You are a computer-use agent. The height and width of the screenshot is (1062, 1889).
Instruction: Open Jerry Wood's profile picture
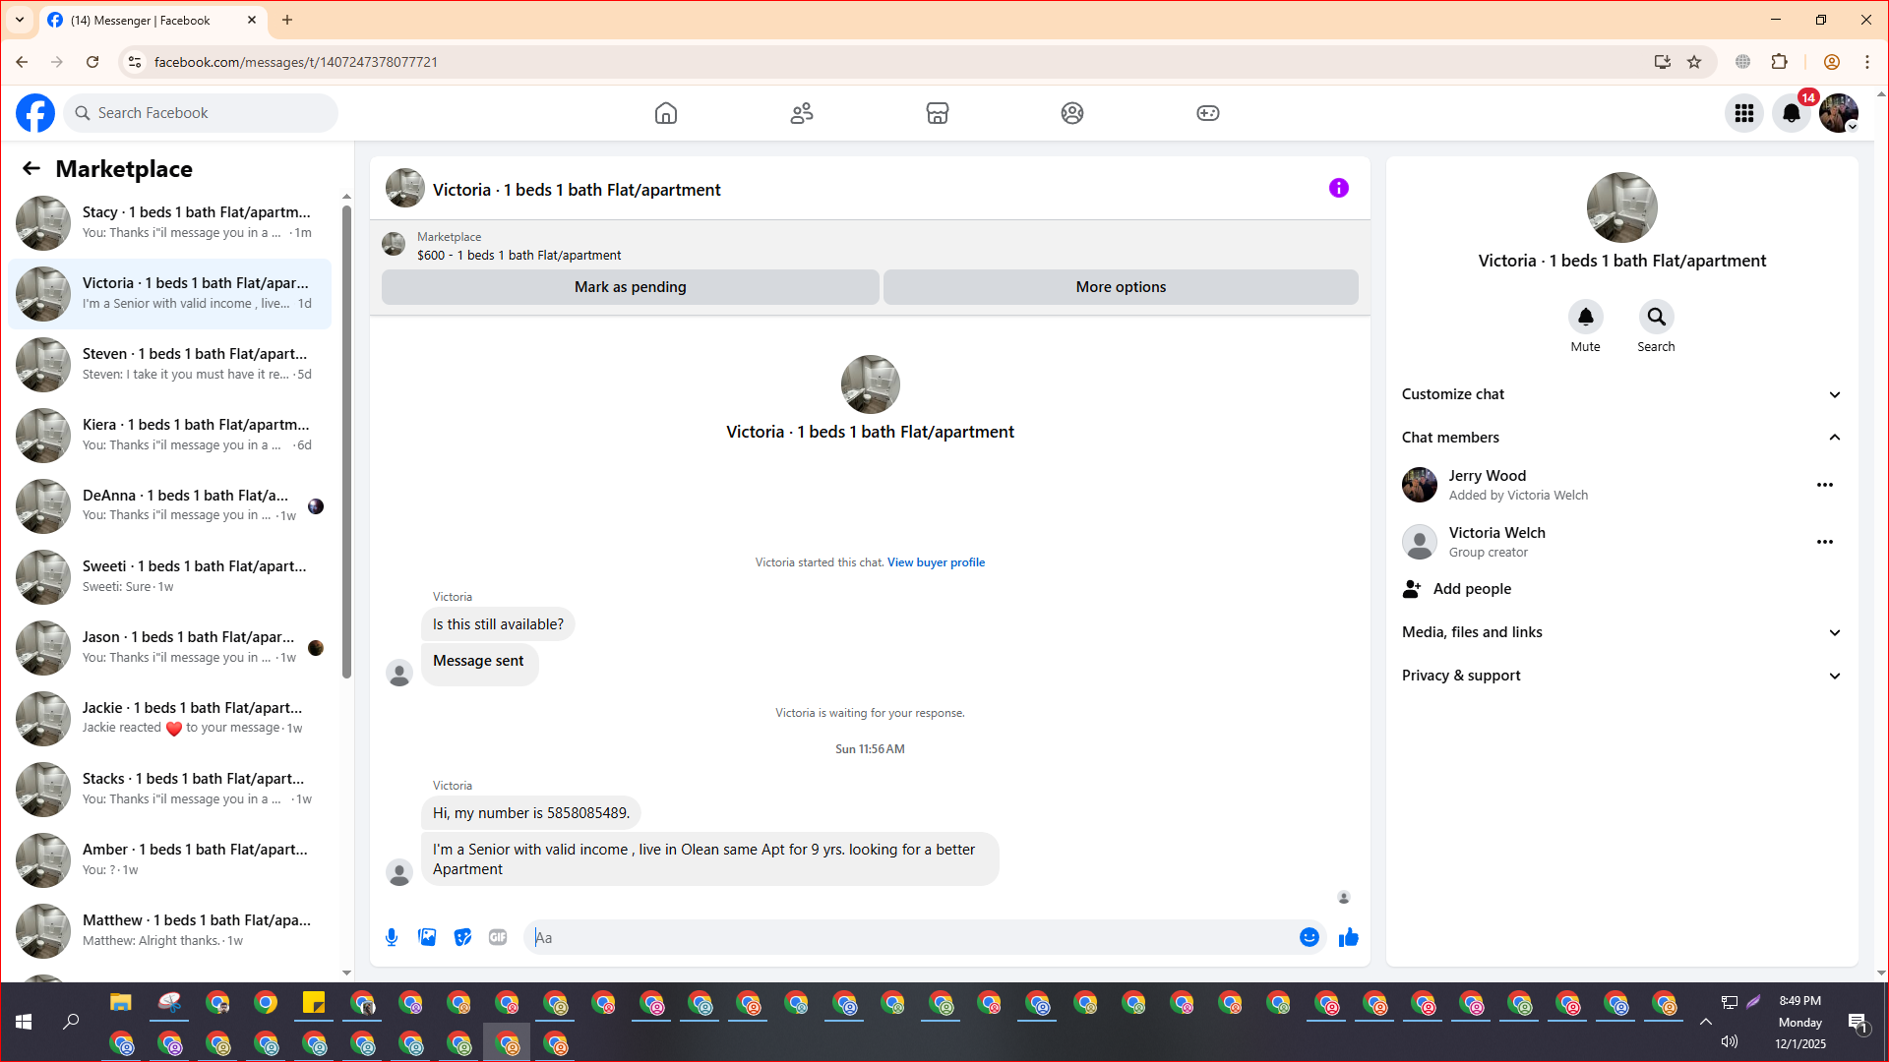[x=1420, y=485]
